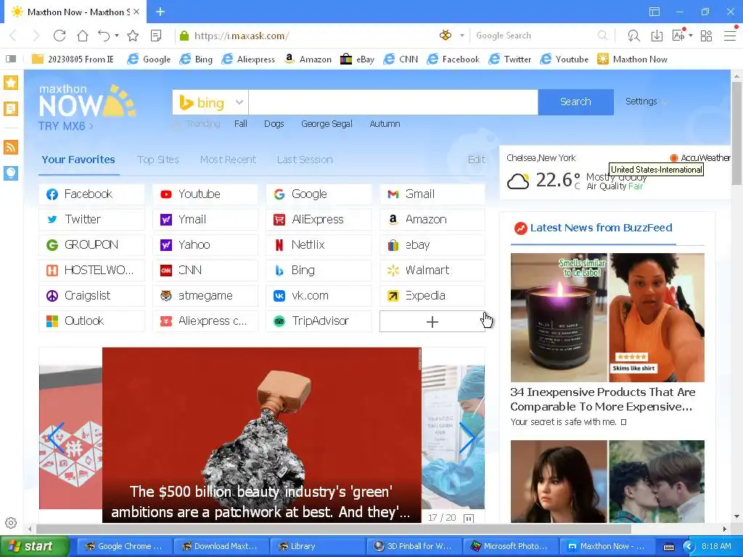Open sidebar Maxnote icon

pos(11,109)
